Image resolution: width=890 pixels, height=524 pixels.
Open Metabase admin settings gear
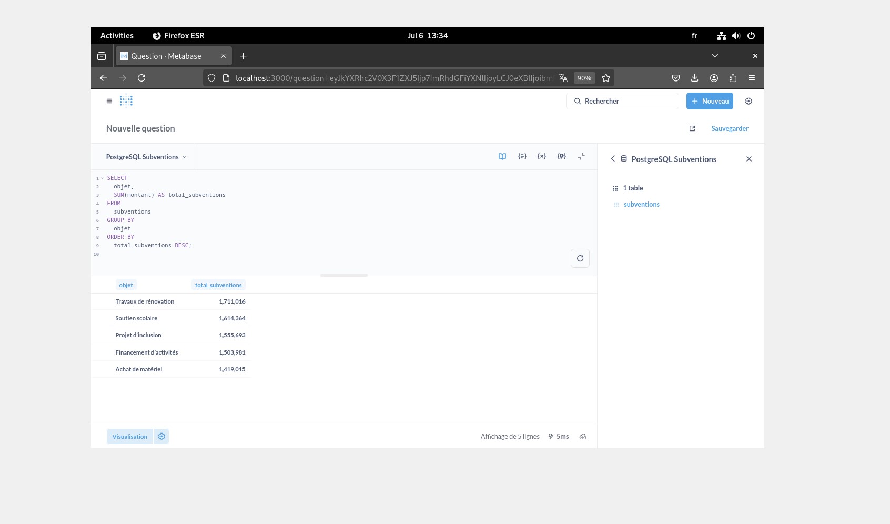point(749,101)
